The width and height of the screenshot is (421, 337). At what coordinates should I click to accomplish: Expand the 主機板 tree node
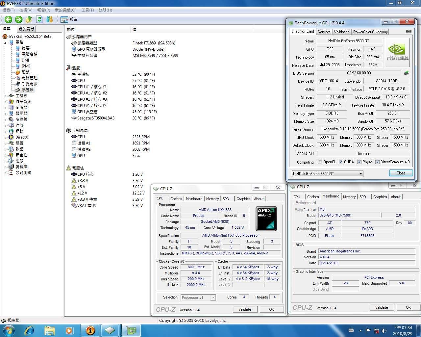click(6, 96)
